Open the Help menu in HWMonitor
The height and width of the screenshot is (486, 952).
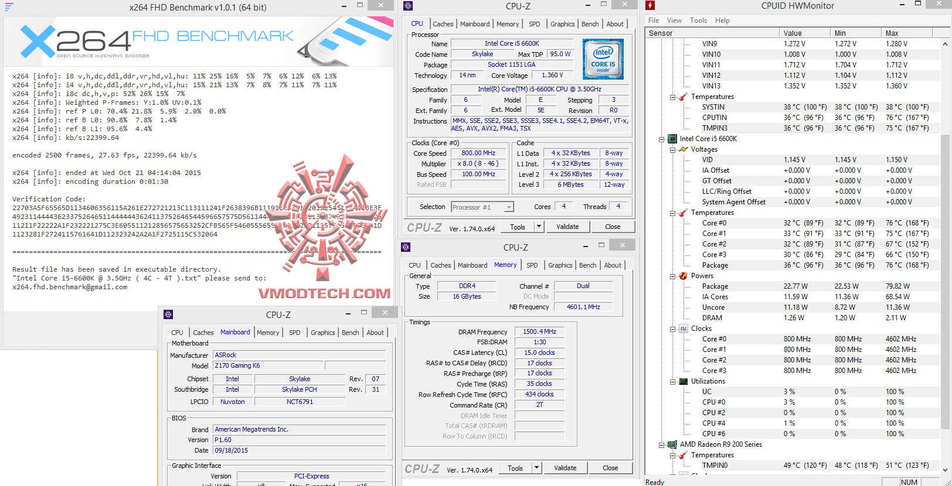coord(722,20)
